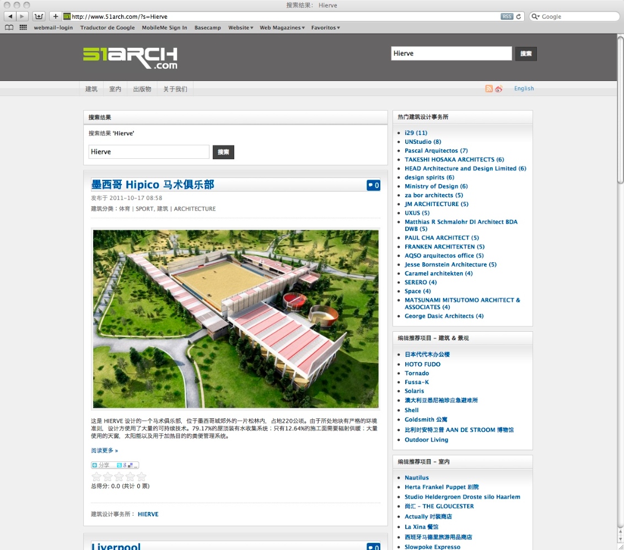Open za bor architects (5) link
Screen dimensions: 624x550
pos(434,195)
